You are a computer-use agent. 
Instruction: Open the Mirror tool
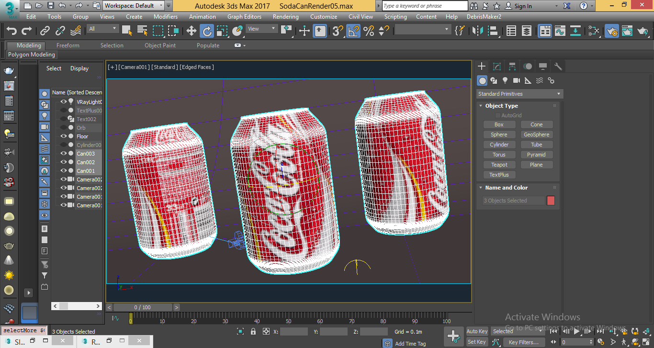(477, 31)
